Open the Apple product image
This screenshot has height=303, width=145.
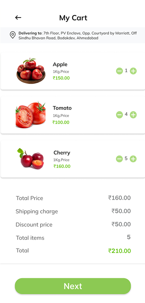point(31,71)
